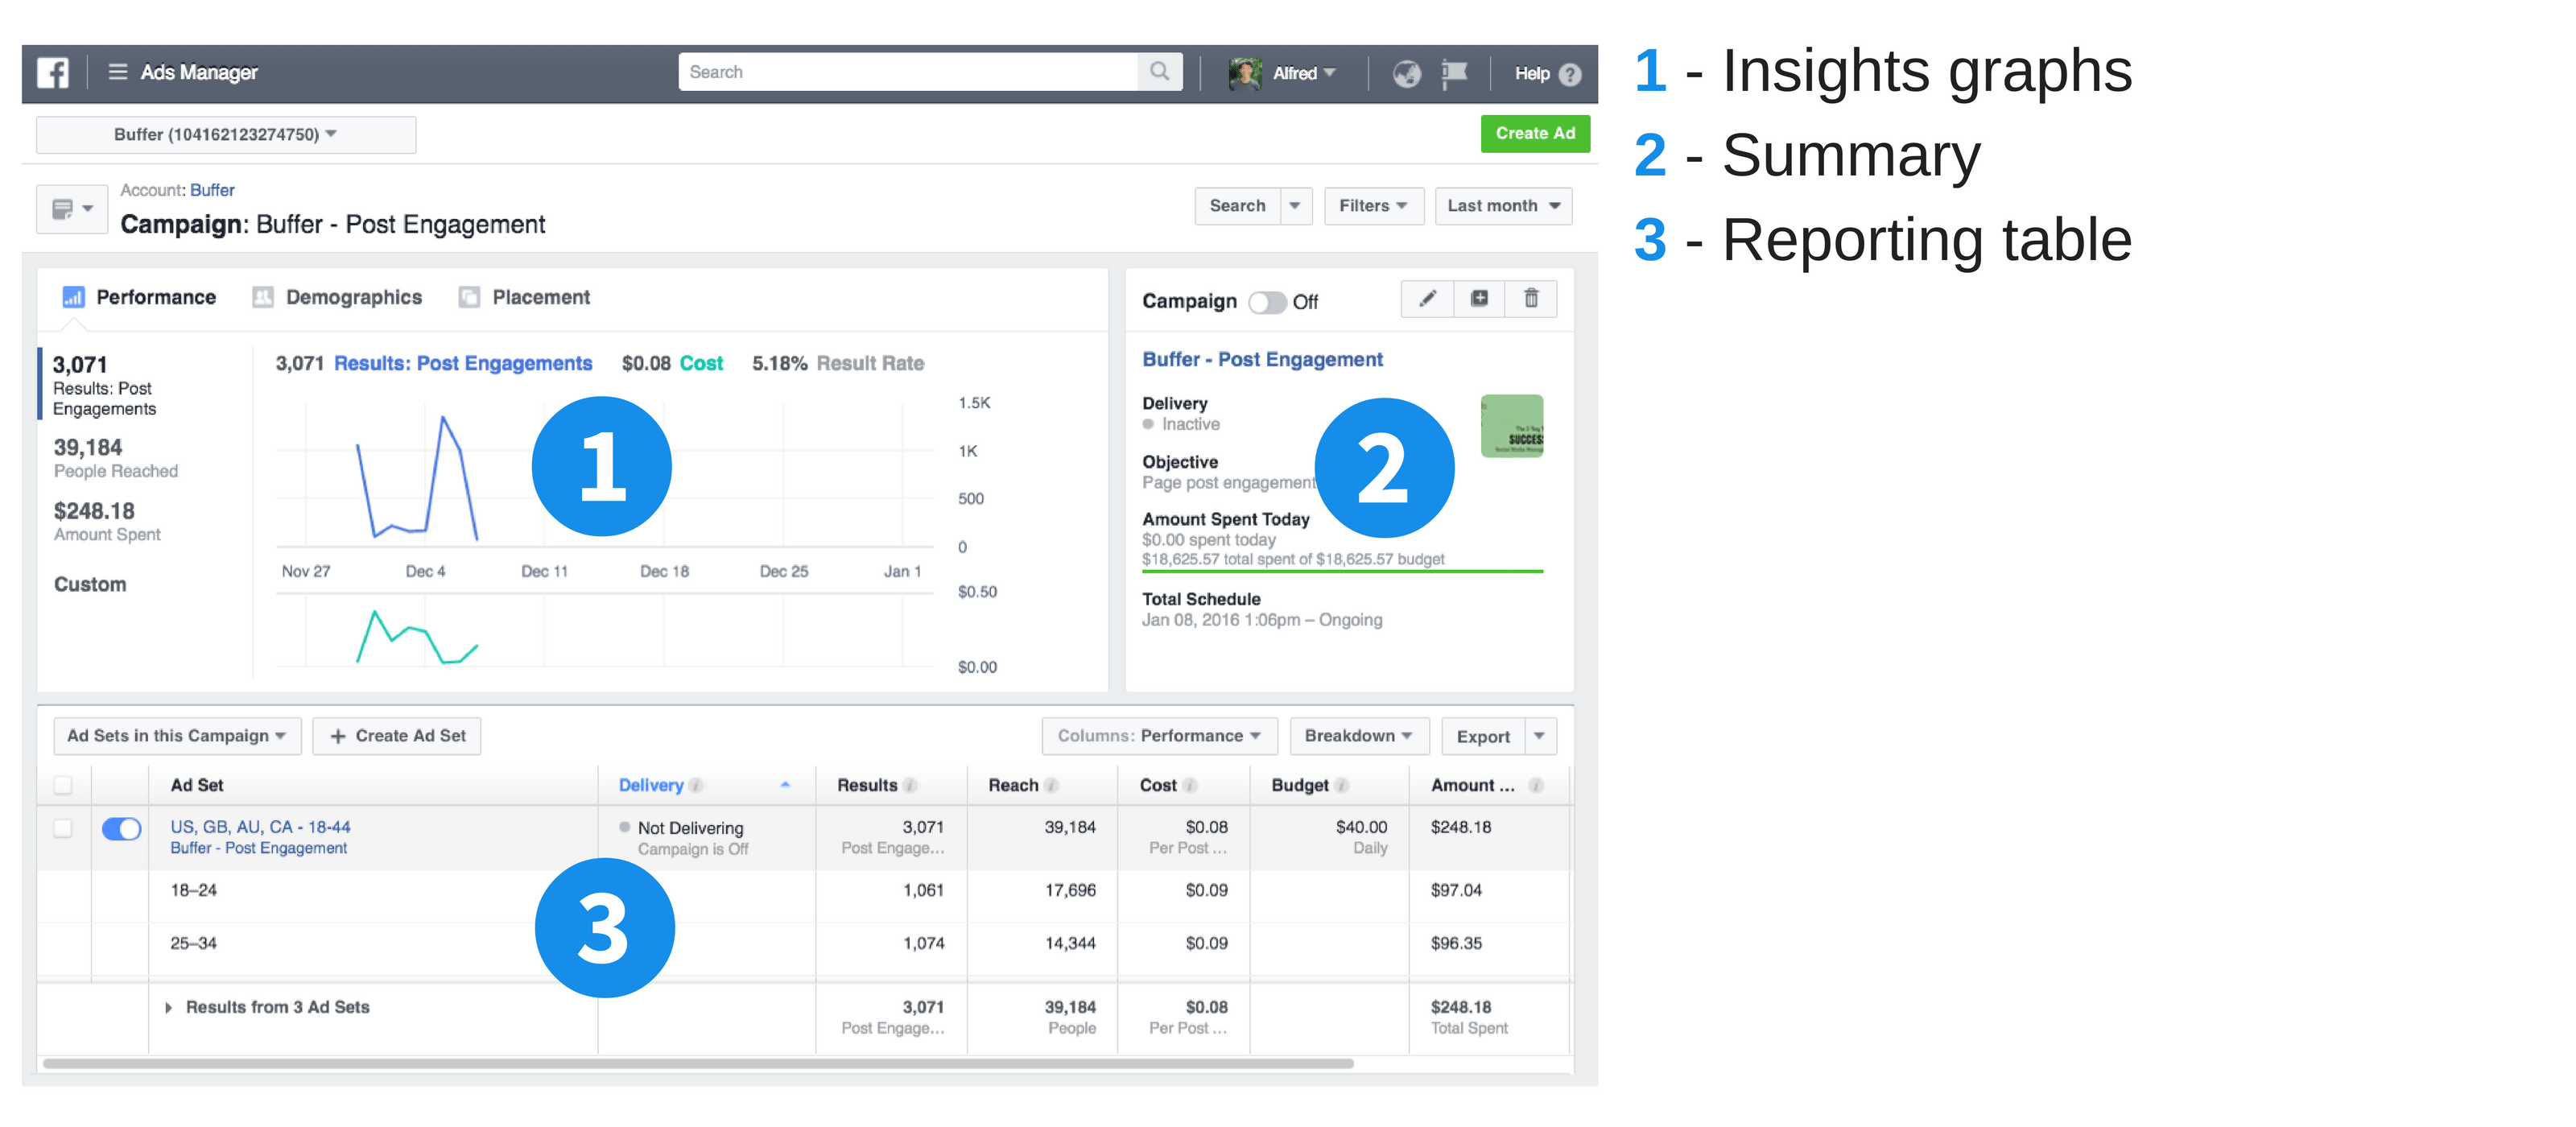
Task: Open the Buffer account dropdown
Action: click(224, 134)
